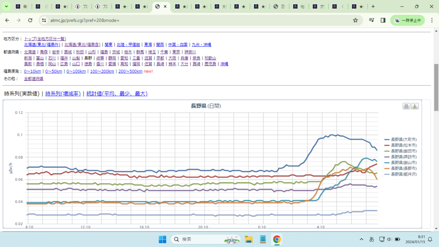The image size is (439, 247).
Task: Switch to 時系列(増減率) view
Action: (x=63, y=94)
